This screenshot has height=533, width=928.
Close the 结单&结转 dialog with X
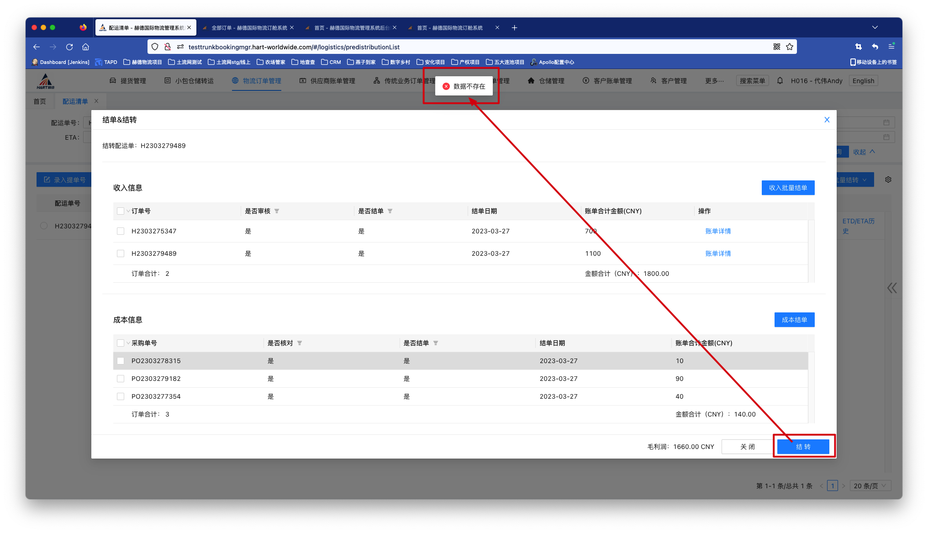pos(827,120)
